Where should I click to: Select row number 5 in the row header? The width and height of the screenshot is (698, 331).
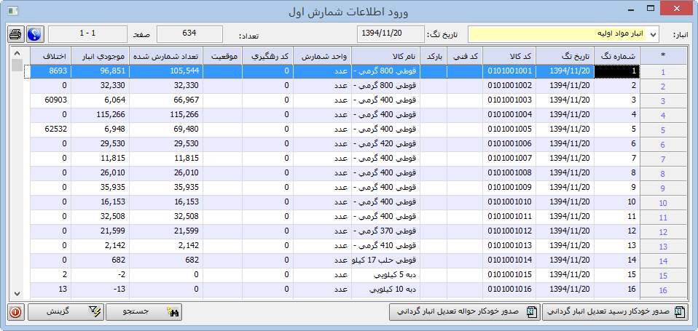point(663,130)
